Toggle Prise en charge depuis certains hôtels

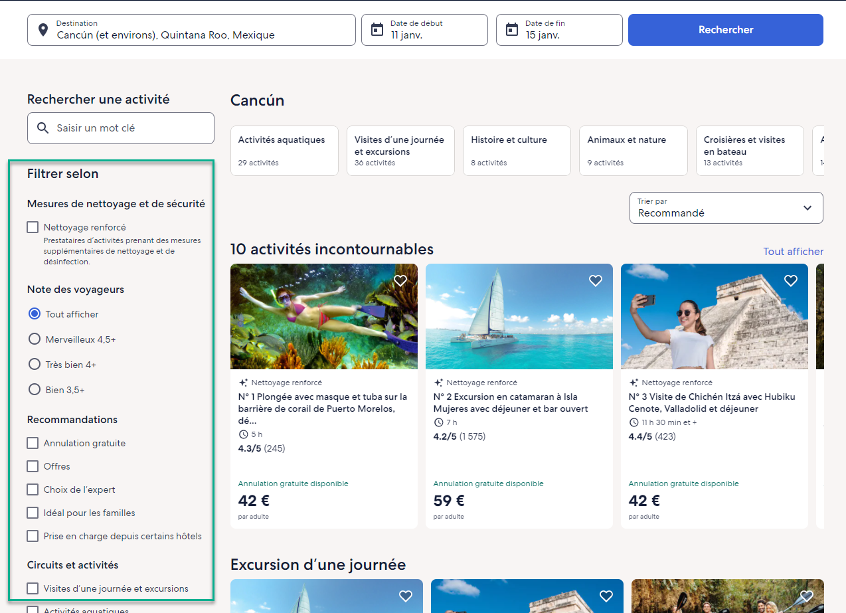[x=33, y=536]
